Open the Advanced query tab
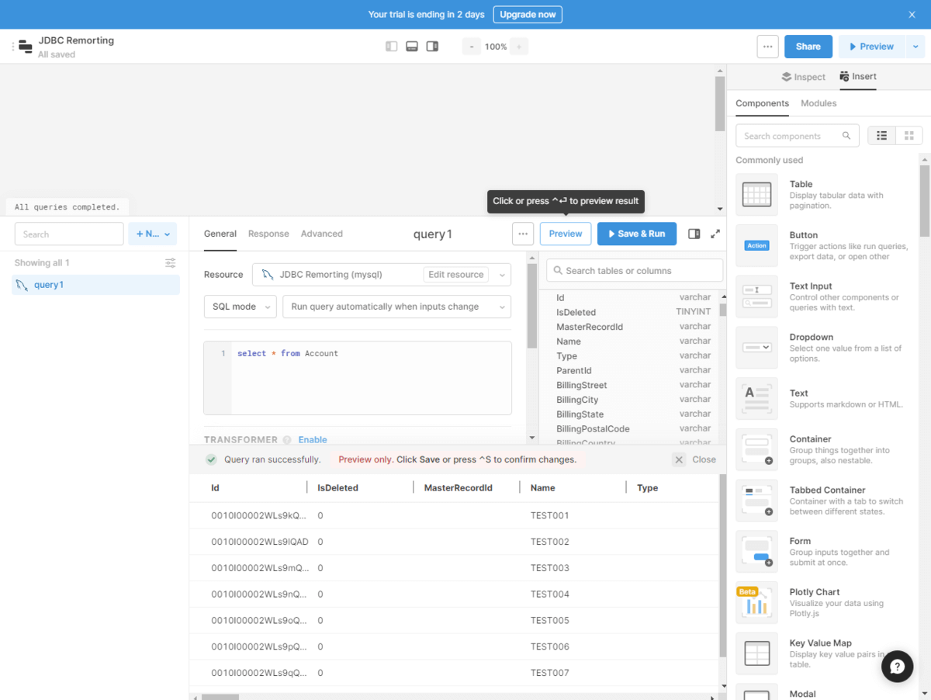The width and height of the screenshot is (931, 700). click(x=322, y=234)
